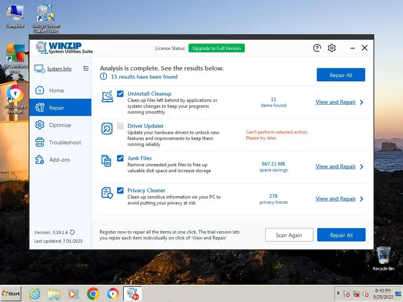Expand Uninstall Cleanup row chevron arrow
403x302 pixels.
(x=362, y=102)
